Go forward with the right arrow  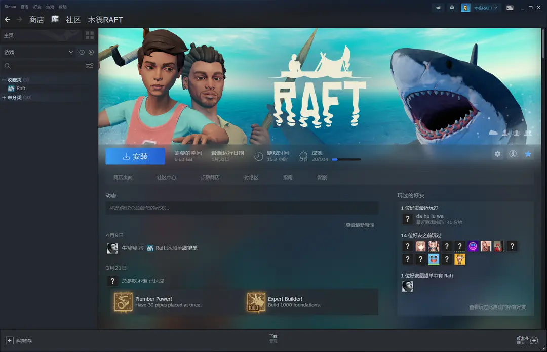[20, 20]
